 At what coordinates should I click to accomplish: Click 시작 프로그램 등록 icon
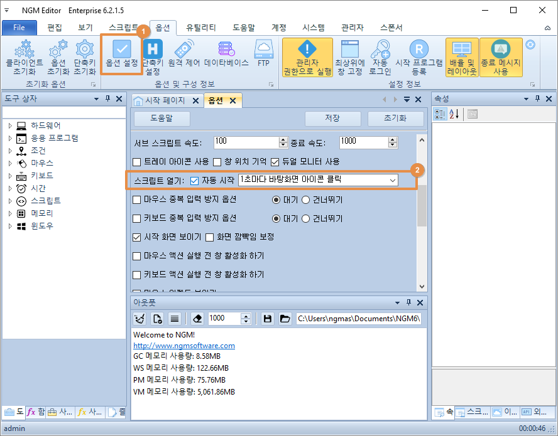(x=419, y=57)
